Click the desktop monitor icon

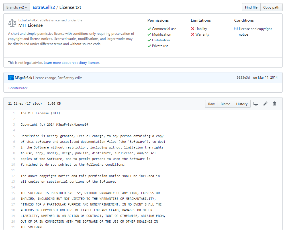tap(256, 104)
